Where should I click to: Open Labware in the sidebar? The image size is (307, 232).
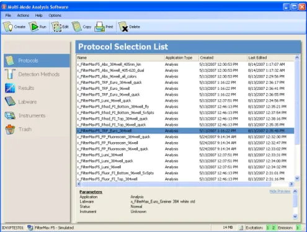(37, 102)
